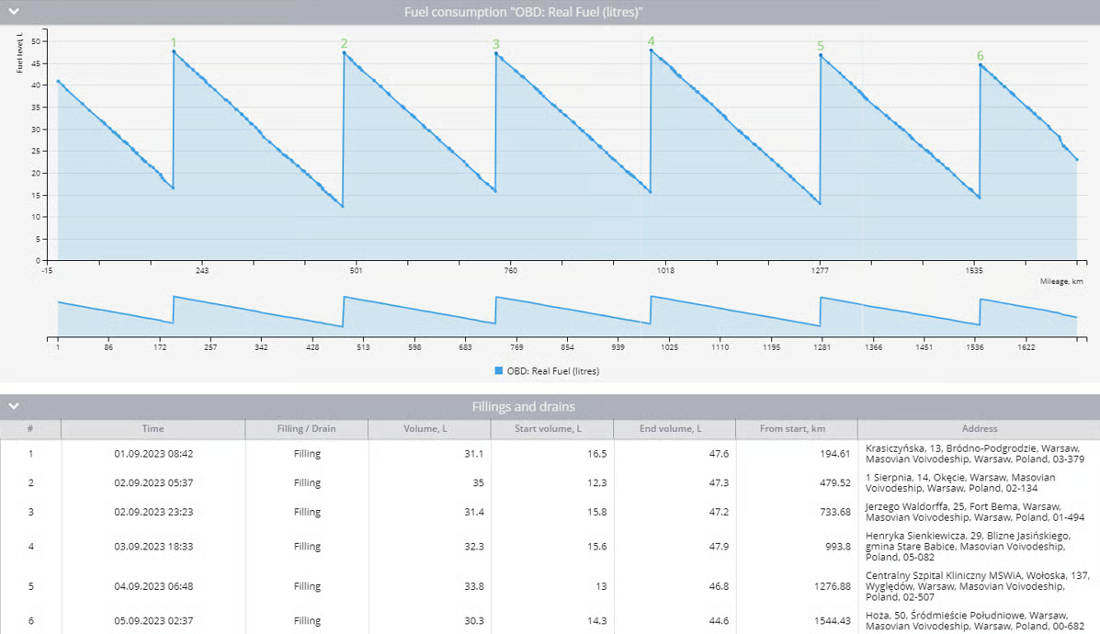Sort by the End volume, L header
Screen dimensions: 1100x634
675,428
